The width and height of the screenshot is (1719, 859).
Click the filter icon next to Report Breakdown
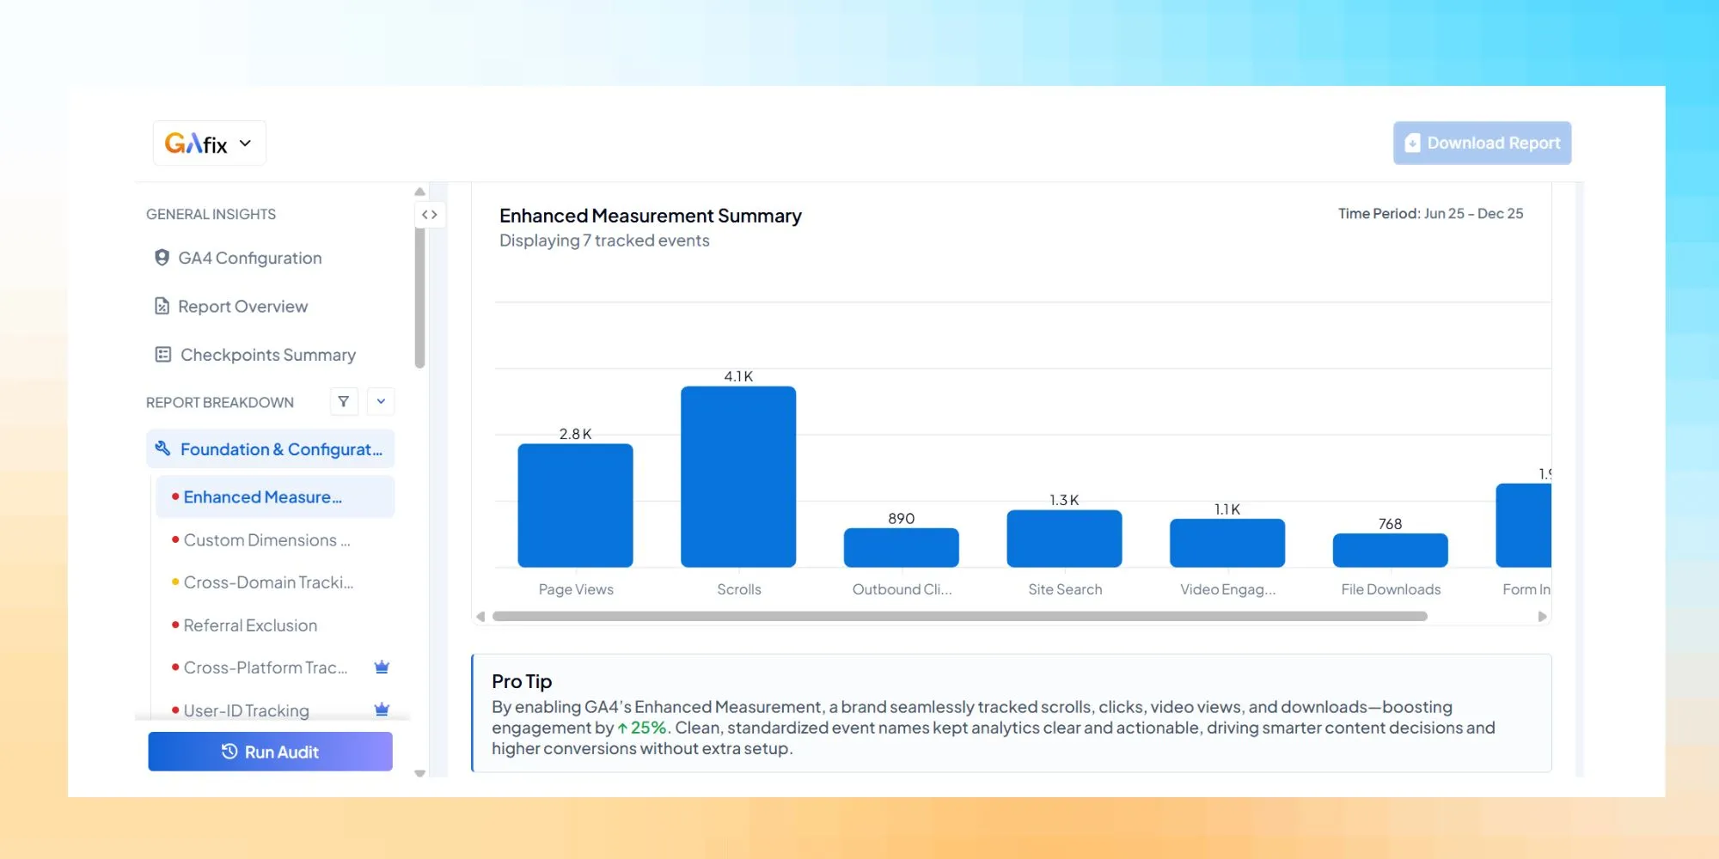[344, 401]
